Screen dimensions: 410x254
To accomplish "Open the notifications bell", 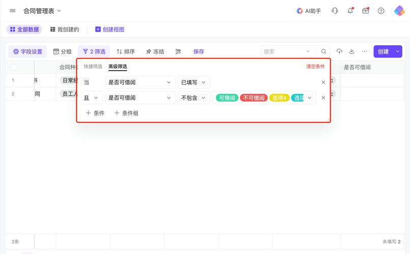I will click(350, 11).
